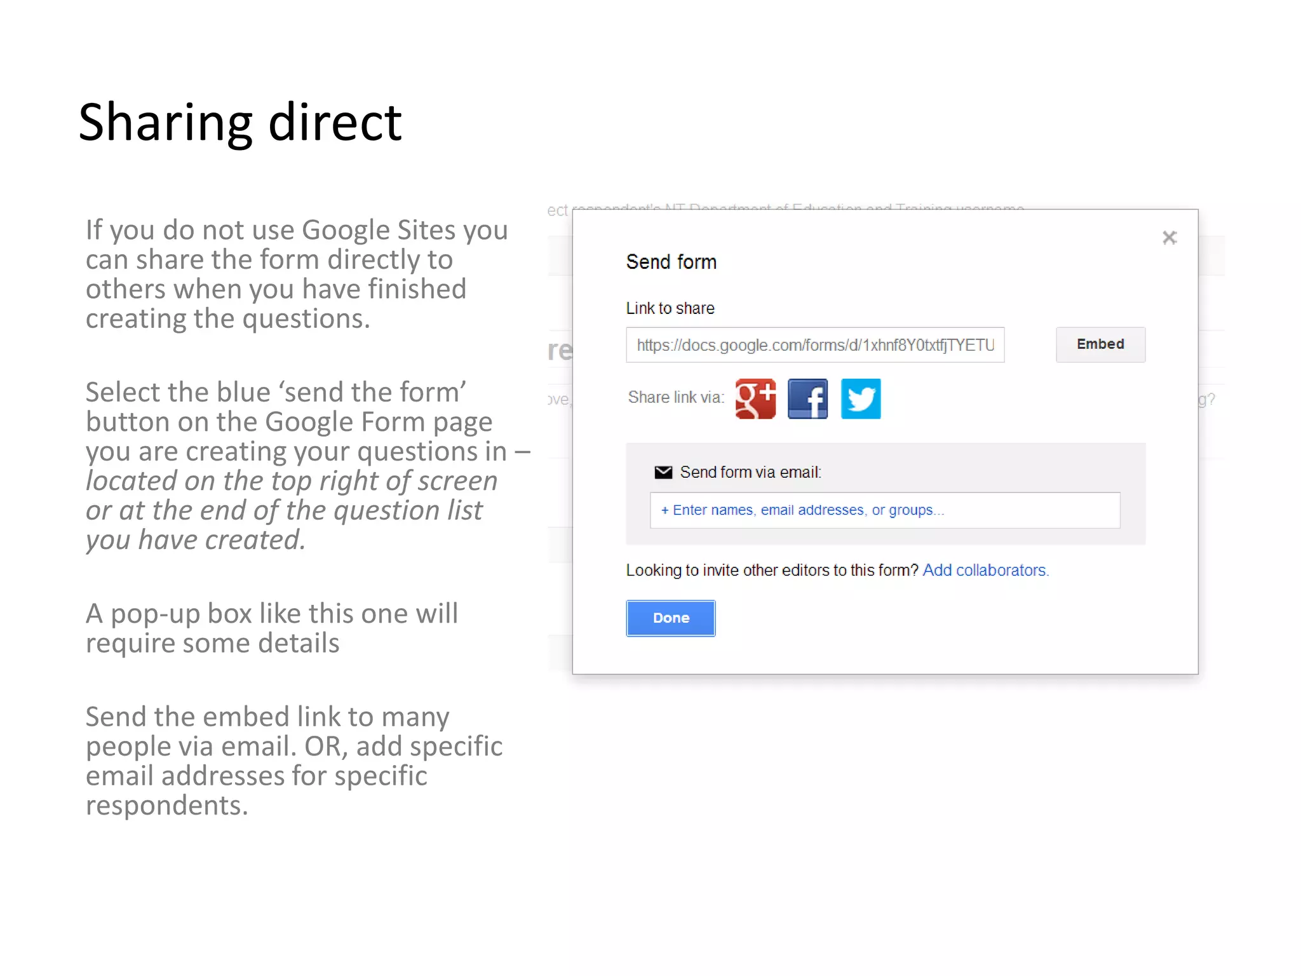Click the 'Sharing direct' slide title
The width and height of the screenshot is (1301, 976).
[x=240, y=122]
